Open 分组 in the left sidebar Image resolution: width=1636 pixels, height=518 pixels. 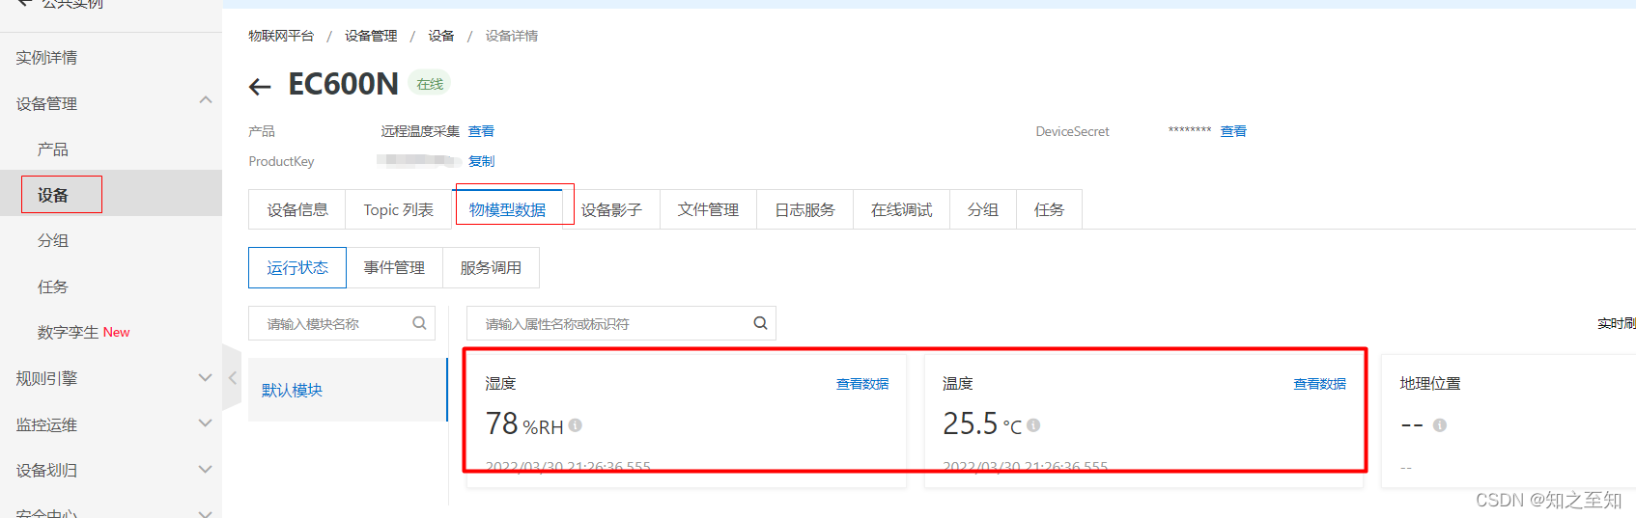[53, 241]
